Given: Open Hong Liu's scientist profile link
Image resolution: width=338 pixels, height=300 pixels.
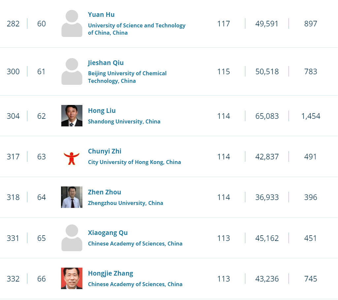Looking at the screenshot, I should point(102,111).
